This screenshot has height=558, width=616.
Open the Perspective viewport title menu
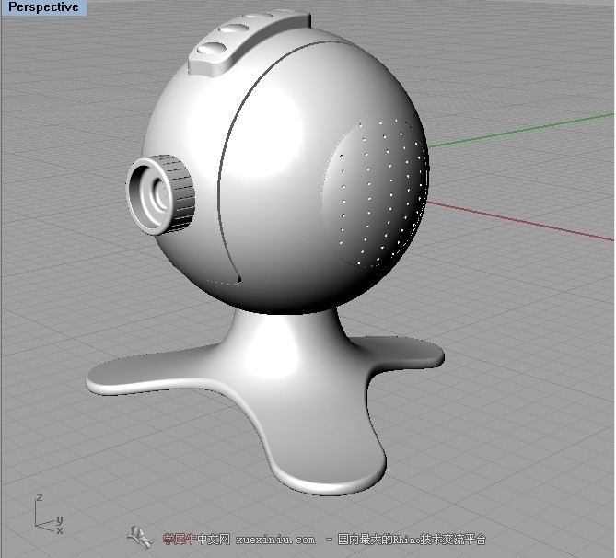click(x=43, y=7)
